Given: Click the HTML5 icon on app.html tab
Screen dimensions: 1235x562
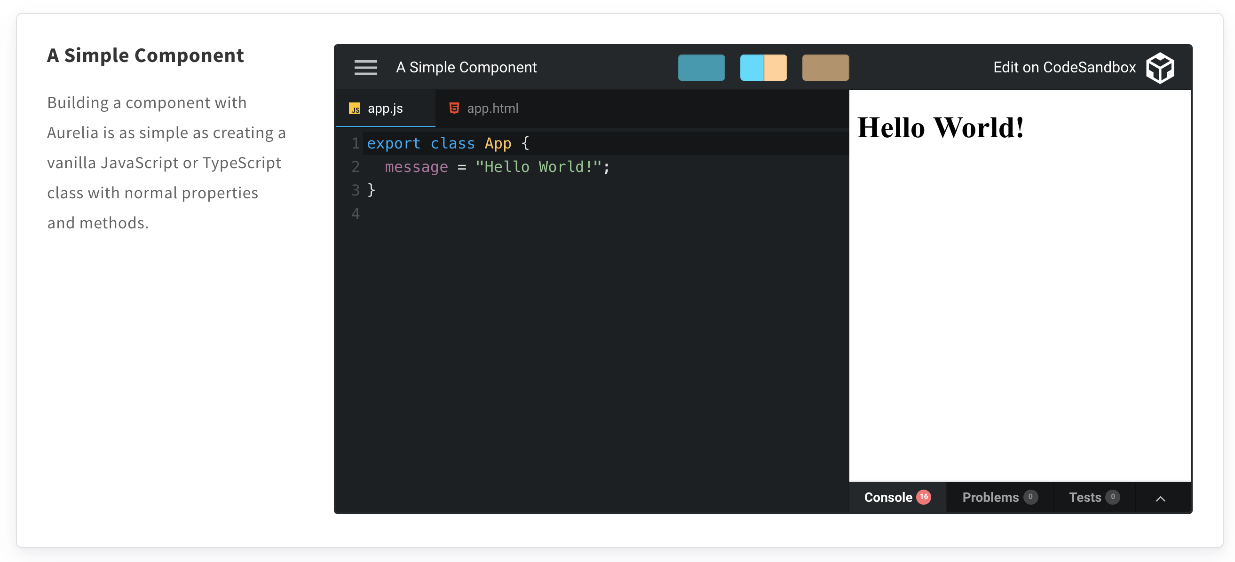Looking at the screenshot, I should coord(453,108).
